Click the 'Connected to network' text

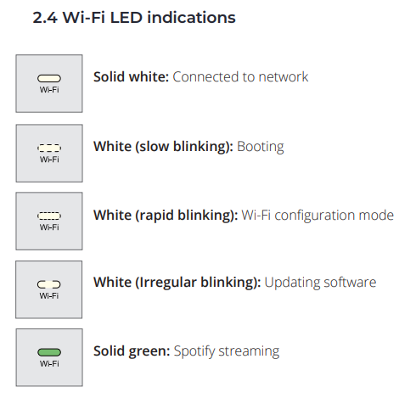tap(240, 76)
